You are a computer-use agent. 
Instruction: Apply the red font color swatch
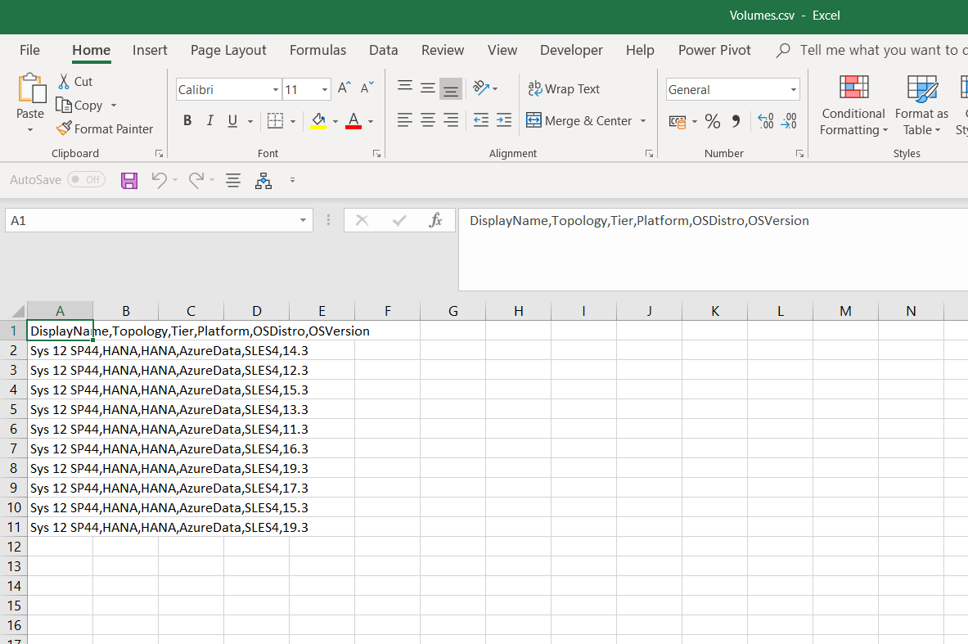[353, 121]
